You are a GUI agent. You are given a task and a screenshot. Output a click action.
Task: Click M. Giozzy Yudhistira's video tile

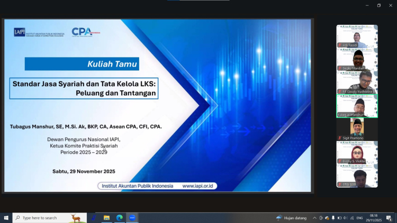pyautogui.click(x=357, y=82)
